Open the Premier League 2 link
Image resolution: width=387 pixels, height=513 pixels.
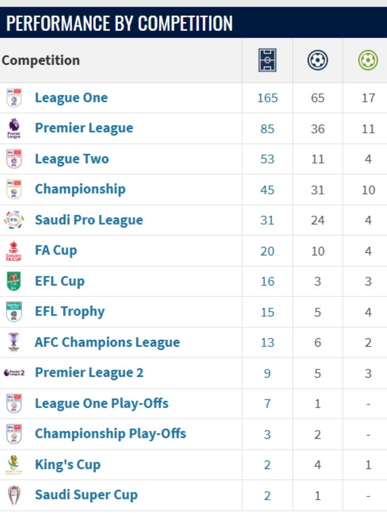point(89,373)
